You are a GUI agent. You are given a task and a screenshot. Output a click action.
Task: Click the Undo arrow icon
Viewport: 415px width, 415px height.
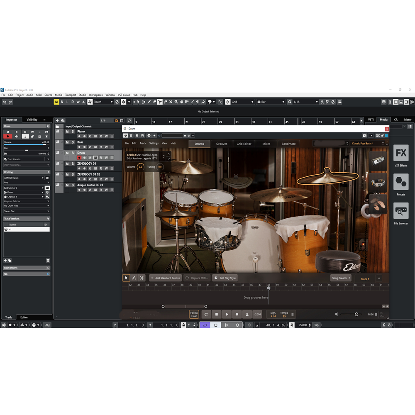point(5,102)
